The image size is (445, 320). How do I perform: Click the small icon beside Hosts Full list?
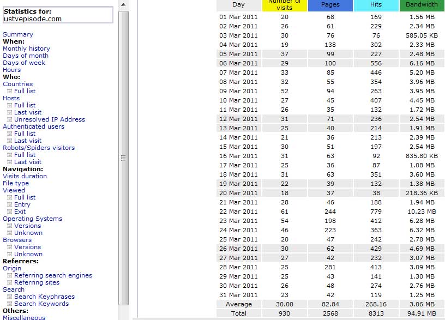tap(10, 105)
